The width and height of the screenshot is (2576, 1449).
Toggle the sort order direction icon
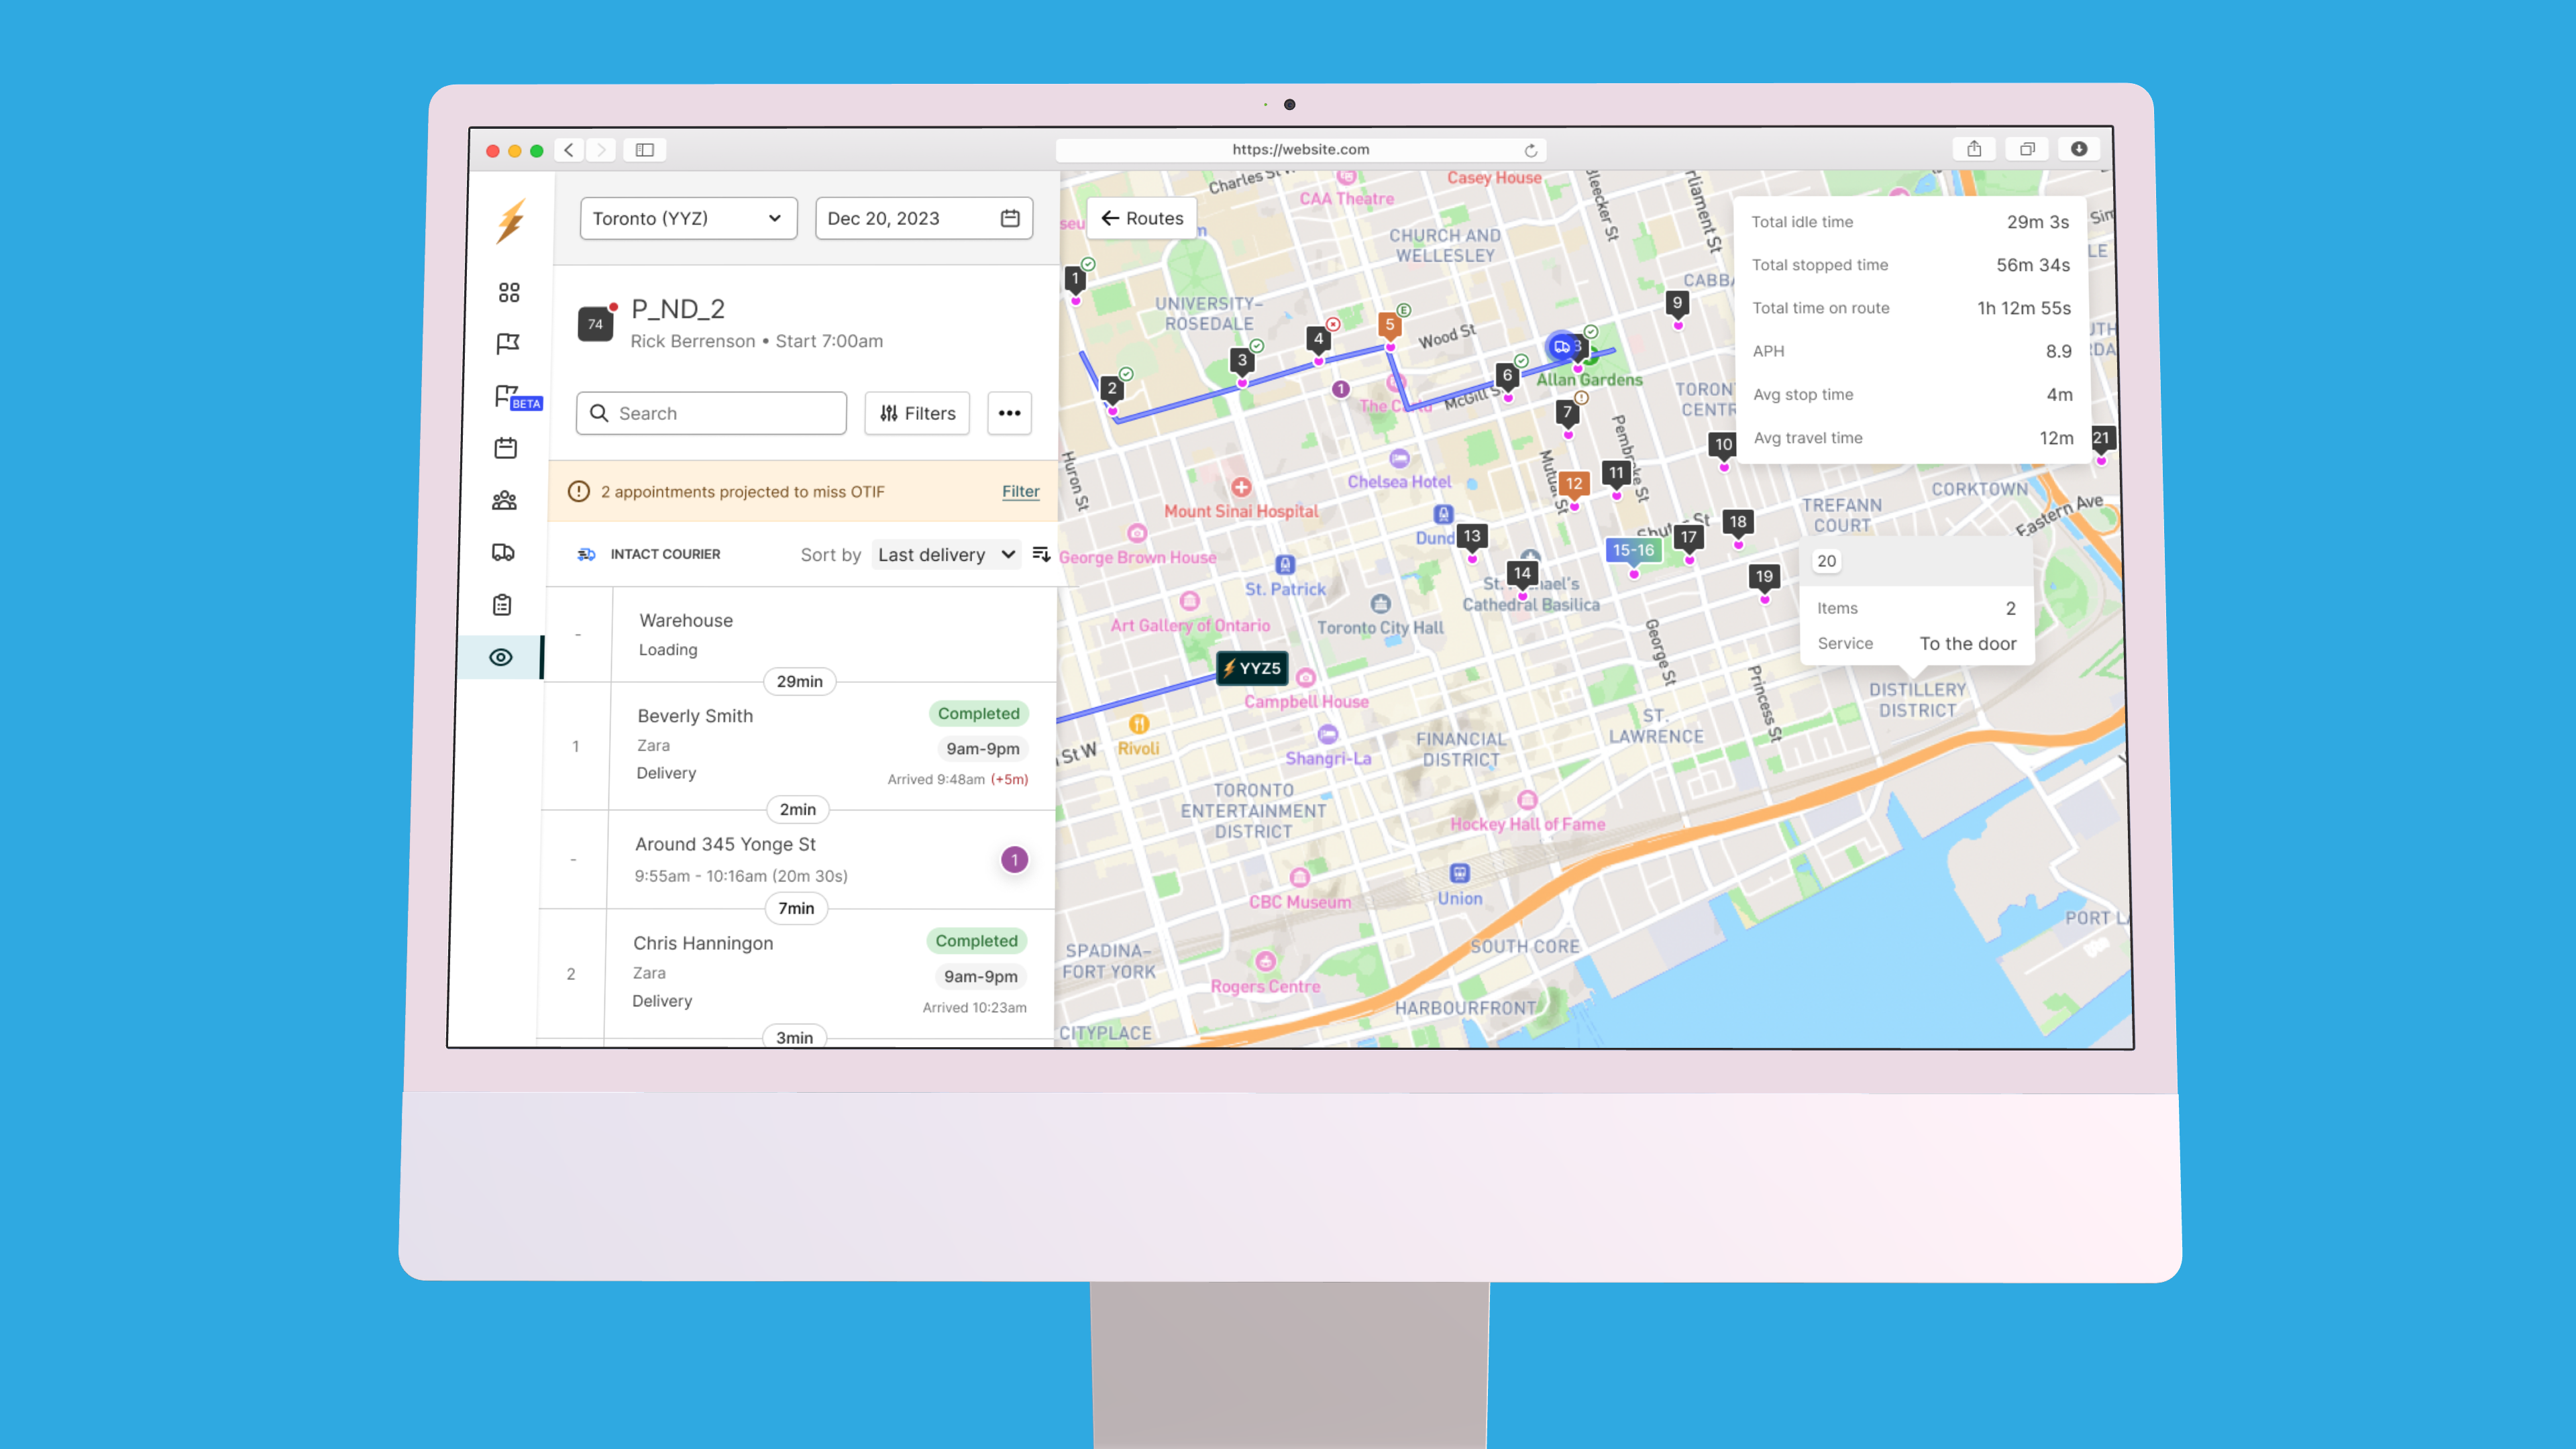coord(1041,554)
